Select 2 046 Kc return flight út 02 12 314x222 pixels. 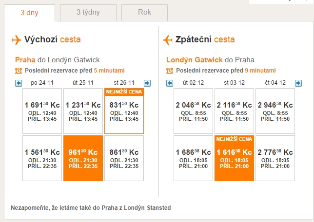point(193,111)
